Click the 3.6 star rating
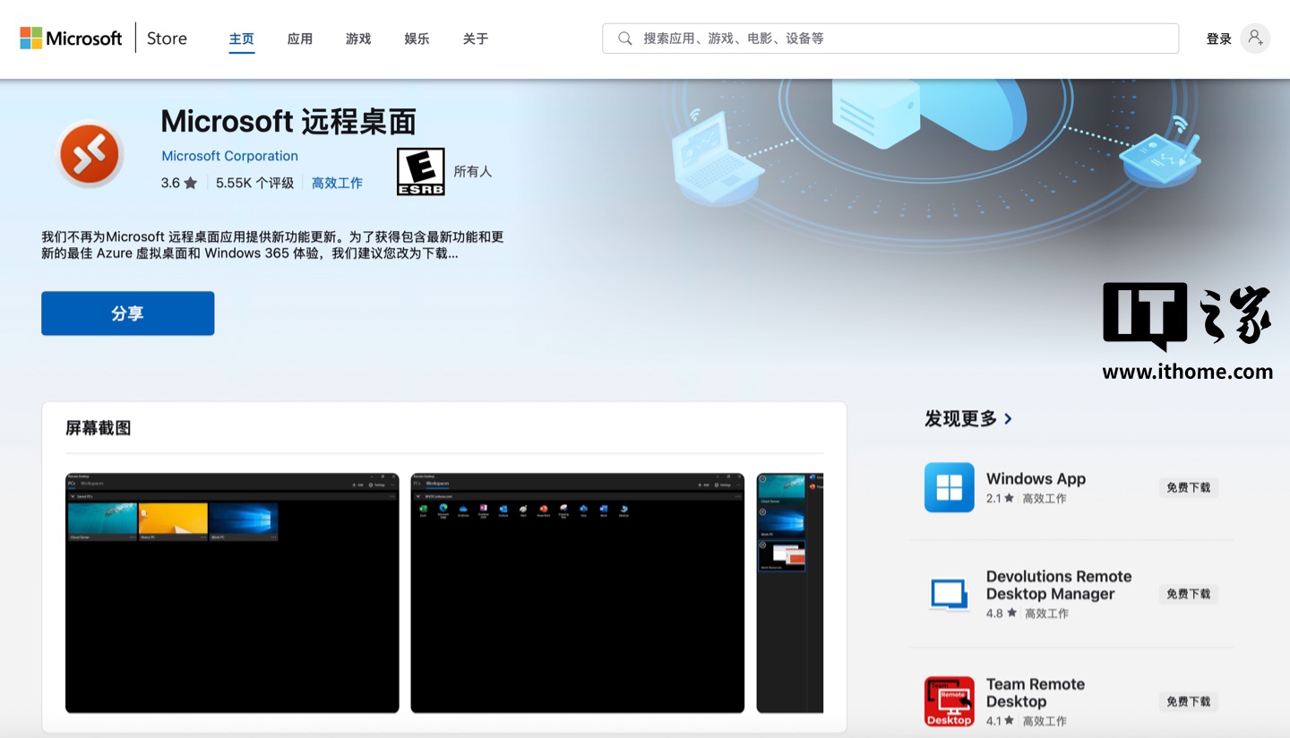Screen dimensions: 1290x738 point(178,183)
